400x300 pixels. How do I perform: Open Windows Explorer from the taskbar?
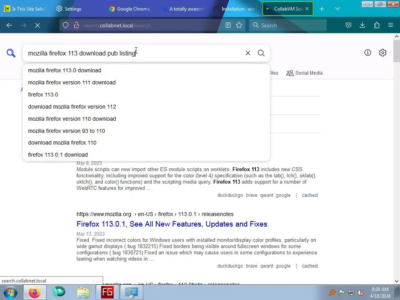click(83, 292)
